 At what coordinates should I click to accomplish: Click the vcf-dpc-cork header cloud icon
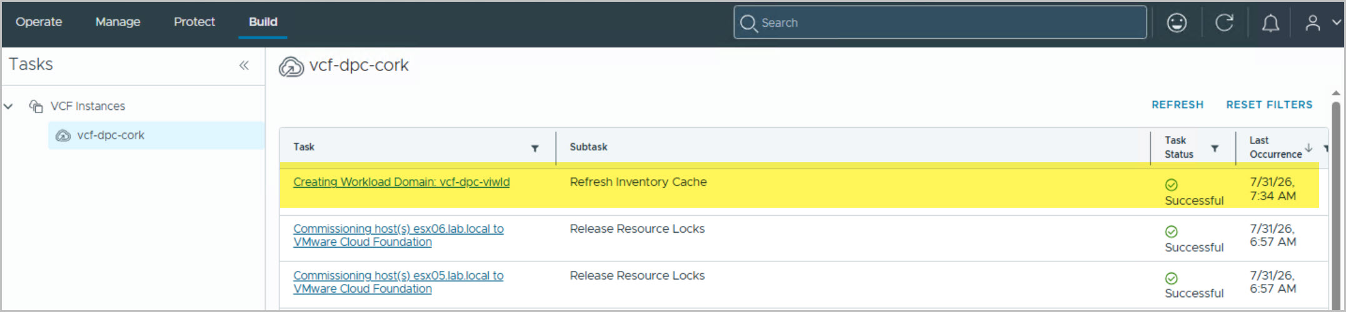point(291,66)
